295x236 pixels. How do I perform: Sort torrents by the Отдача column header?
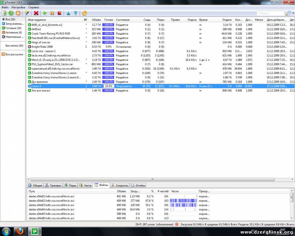click(192, 20)
